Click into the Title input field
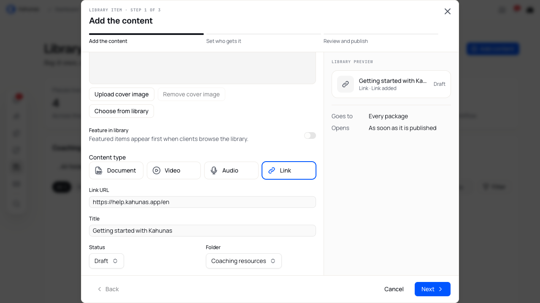 point(202,231)
